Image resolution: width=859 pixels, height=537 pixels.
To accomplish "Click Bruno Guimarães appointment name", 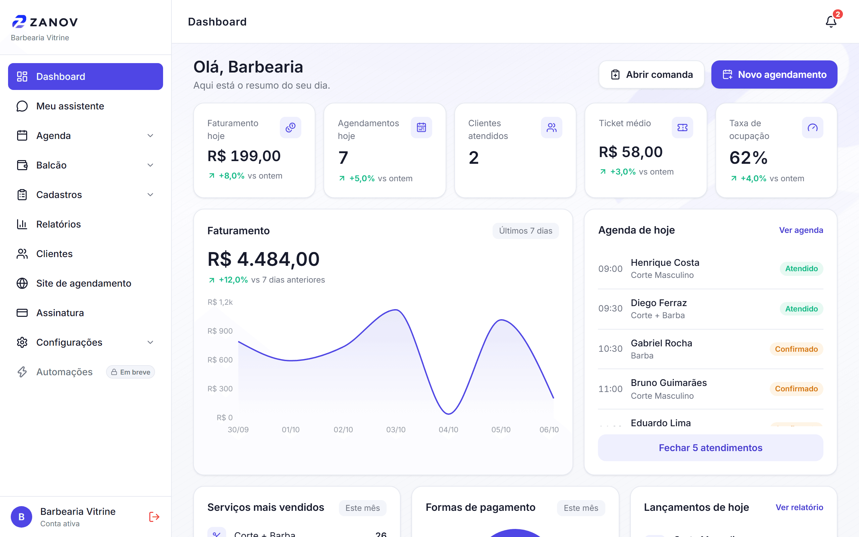I will (x=668, y=383).
